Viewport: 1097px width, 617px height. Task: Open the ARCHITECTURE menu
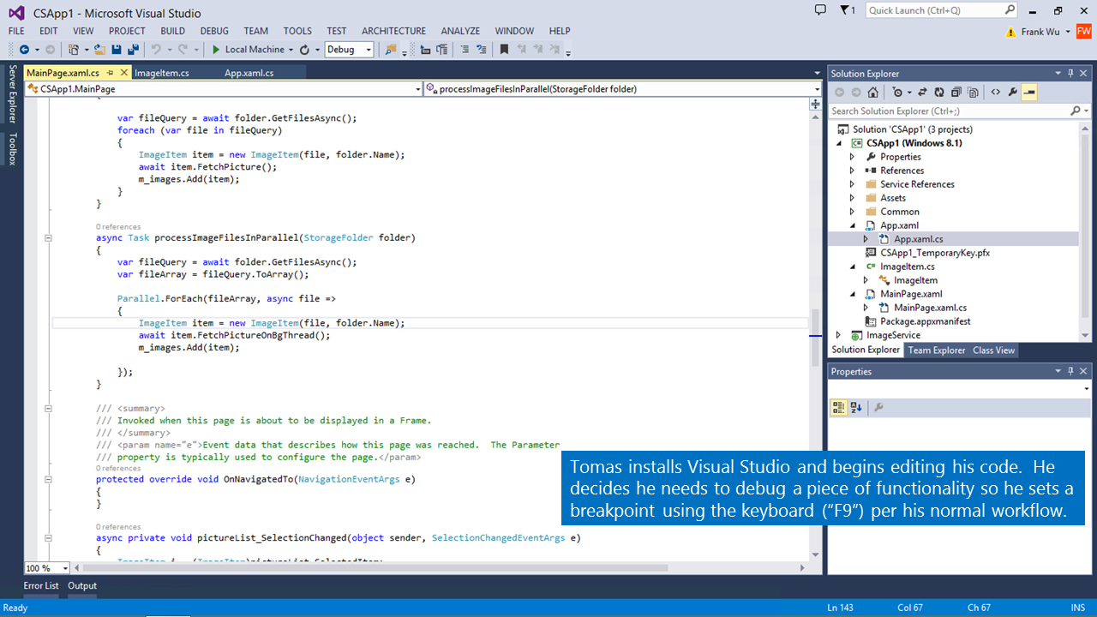pyautogui.click(x=393, y=31)
